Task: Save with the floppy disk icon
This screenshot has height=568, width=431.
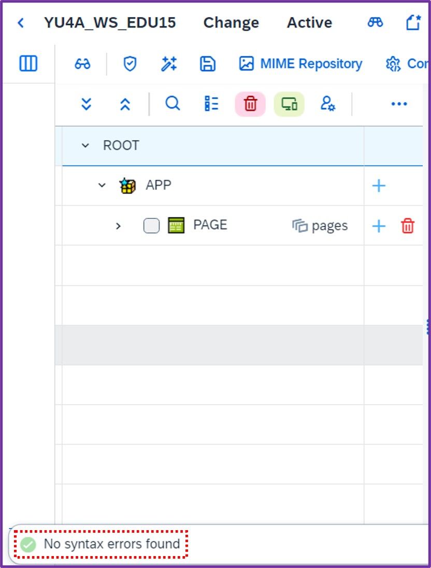Action: pos(208,64)
